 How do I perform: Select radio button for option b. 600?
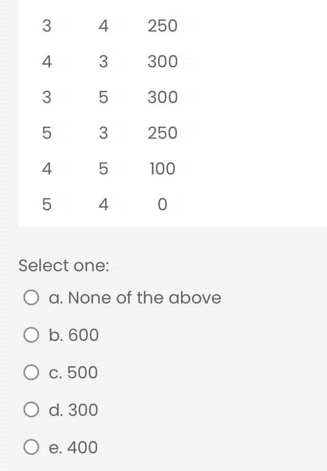(x=31, y=335)
